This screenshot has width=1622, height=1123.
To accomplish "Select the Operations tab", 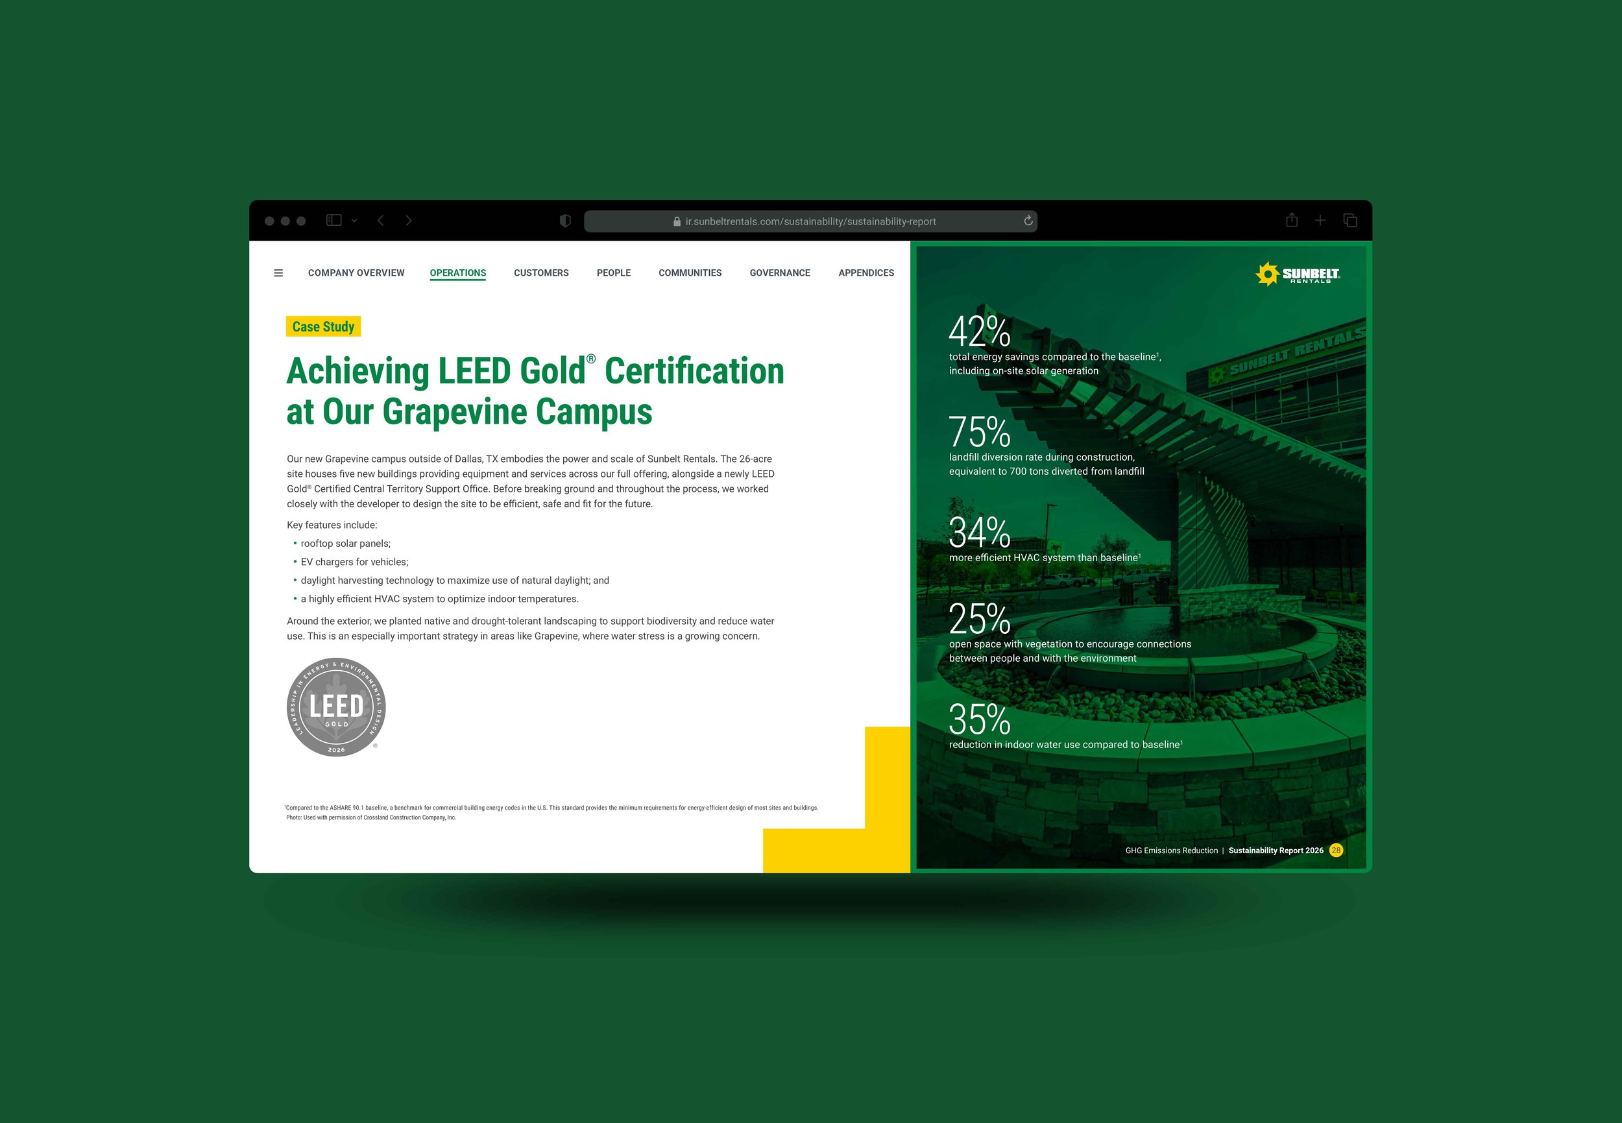I will click(457, 273).
